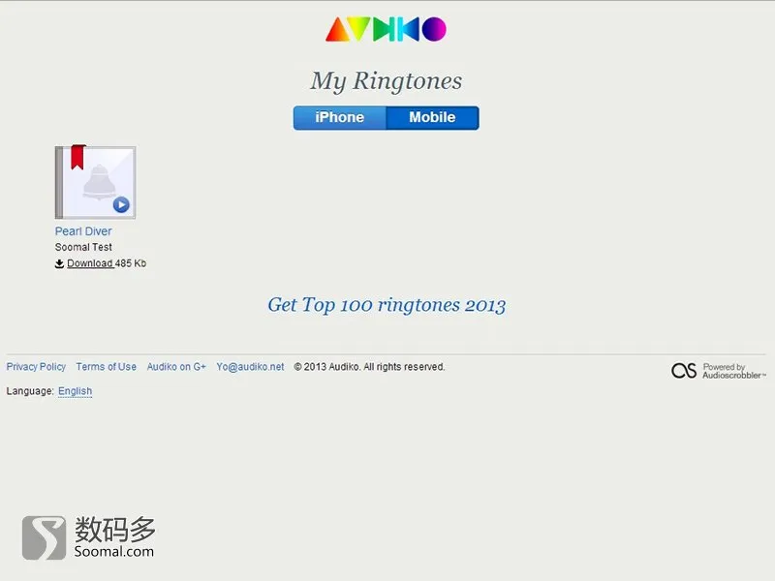
Task: Click the download arrow icon
Action: 59,263
